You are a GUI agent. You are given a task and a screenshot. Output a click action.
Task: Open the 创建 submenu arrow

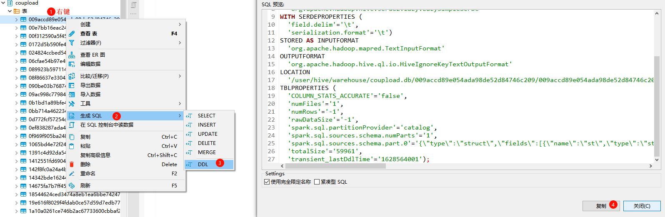click(180, 25)
